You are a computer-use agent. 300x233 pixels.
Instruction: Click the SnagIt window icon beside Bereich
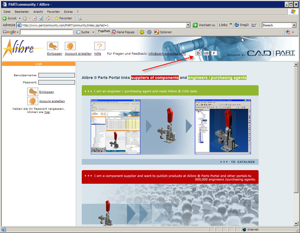pyautogui.click(x=254, y=25)
